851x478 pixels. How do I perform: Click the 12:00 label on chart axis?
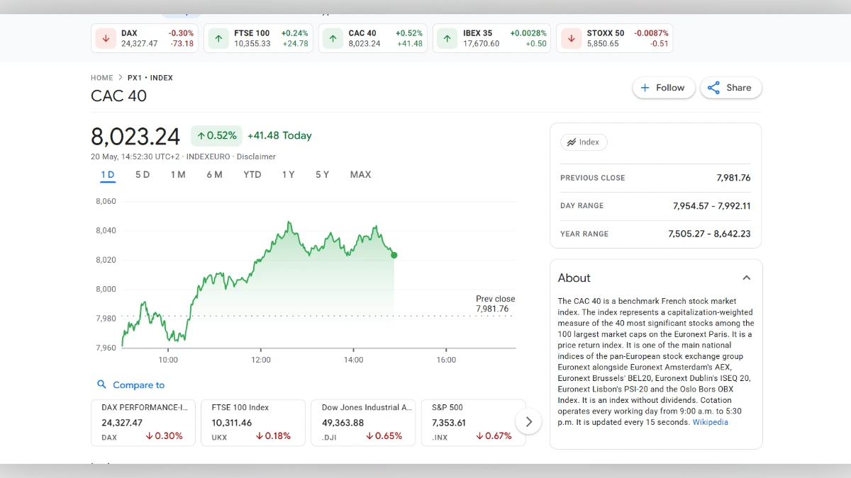(x=261, y=360)
